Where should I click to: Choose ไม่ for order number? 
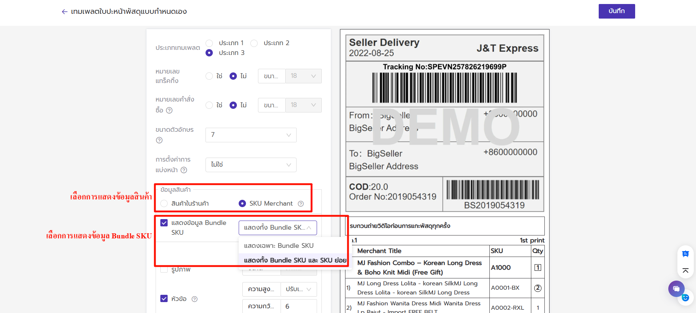(233, 105)
